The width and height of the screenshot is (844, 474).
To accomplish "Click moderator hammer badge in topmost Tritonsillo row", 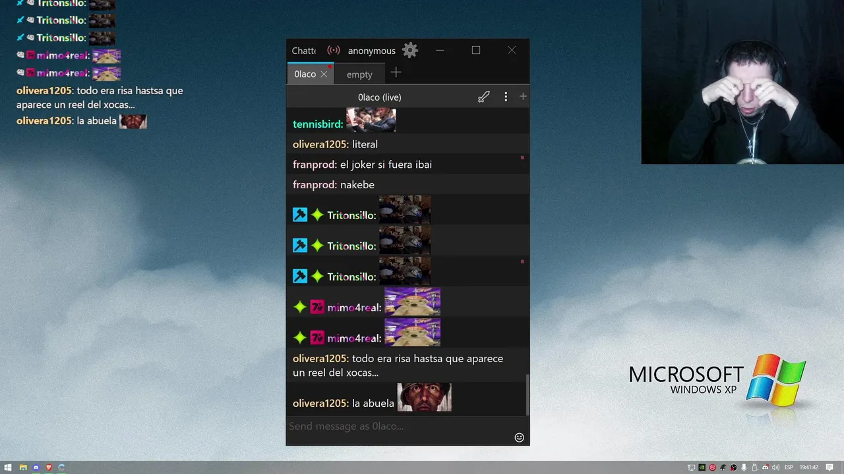I will [x=300, y=215].
